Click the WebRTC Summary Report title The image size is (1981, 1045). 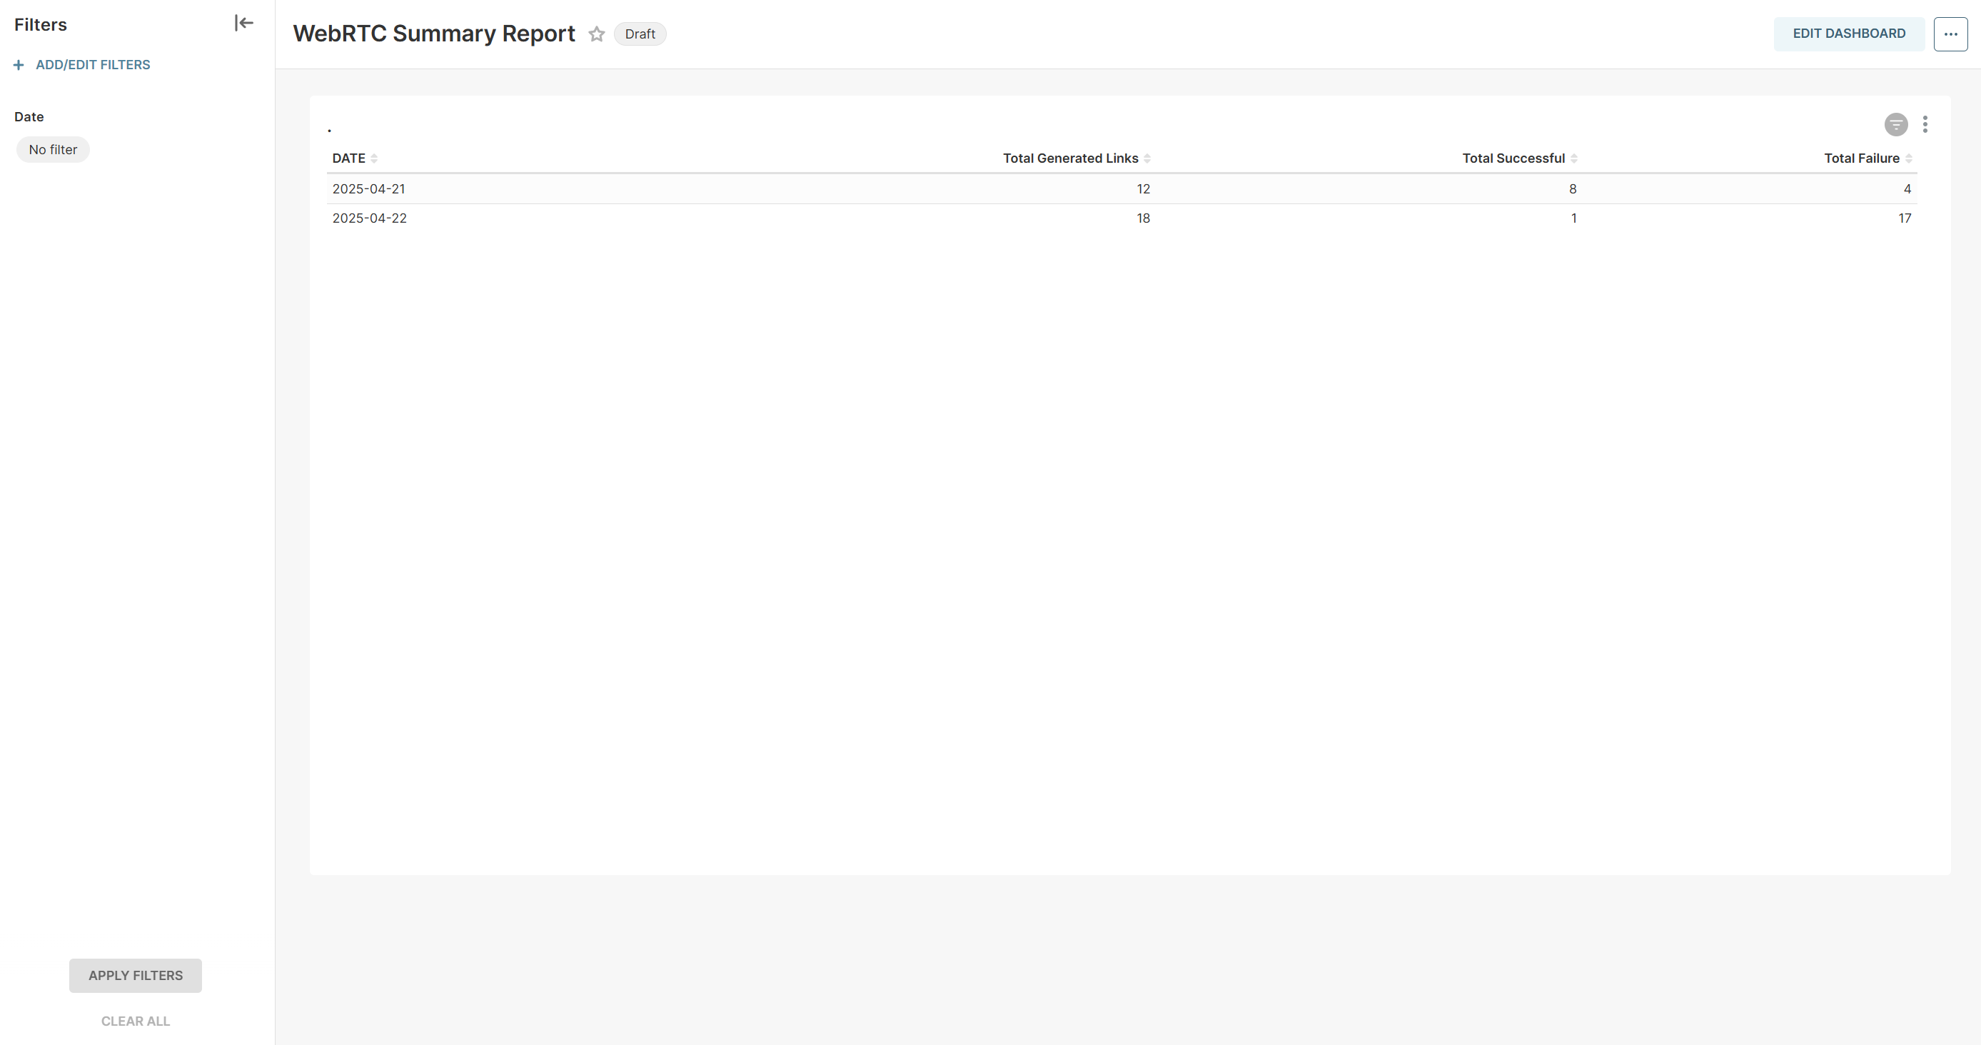pos(434,34)
